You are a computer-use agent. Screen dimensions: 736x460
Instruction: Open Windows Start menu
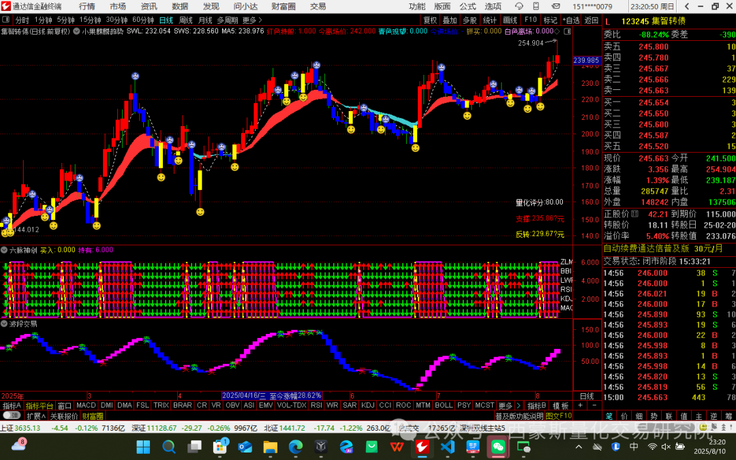143,446
